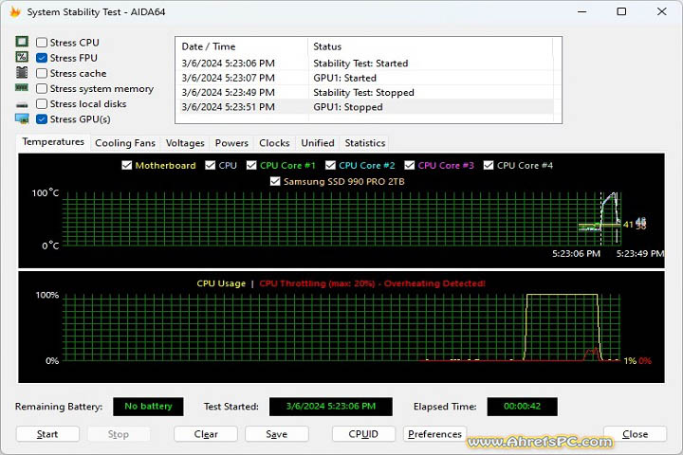Maximize the System Stability Test window

pyautogui.click(x=621, y=11)
